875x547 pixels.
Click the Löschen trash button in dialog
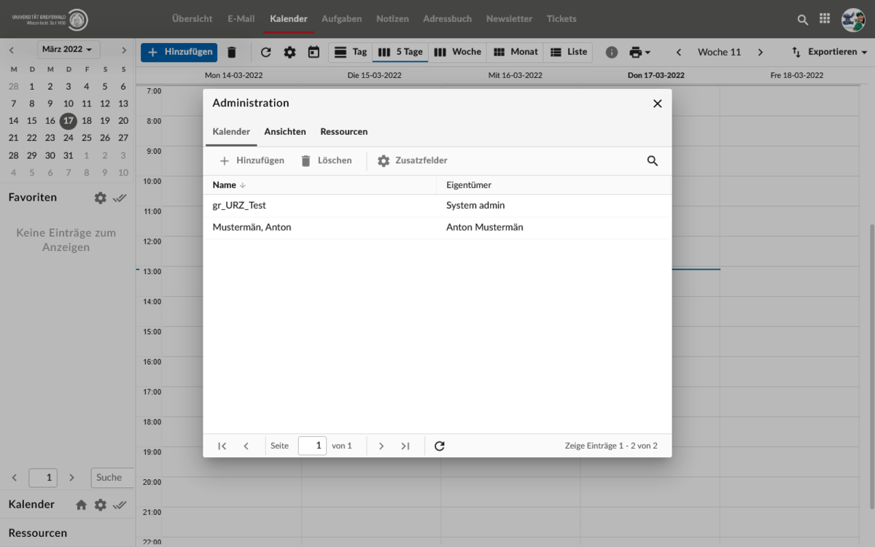(326, 160)
